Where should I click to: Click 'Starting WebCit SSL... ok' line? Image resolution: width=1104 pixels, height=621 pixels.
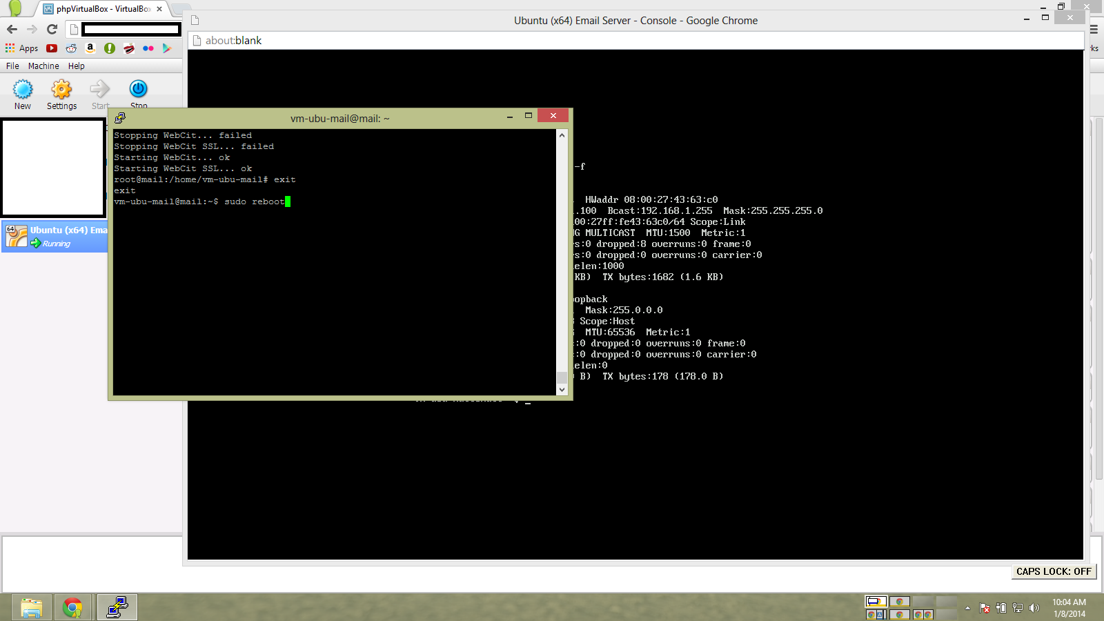(183, 168)
